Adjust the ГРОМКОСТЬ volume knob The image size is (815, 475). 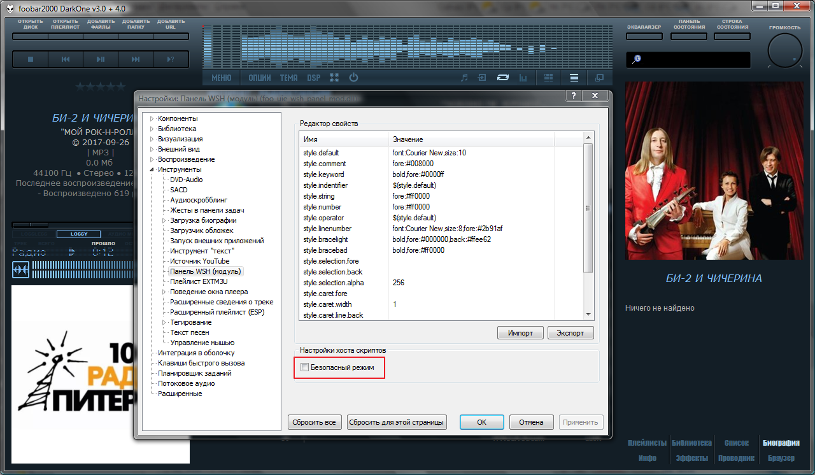click(x=784, y=50)
